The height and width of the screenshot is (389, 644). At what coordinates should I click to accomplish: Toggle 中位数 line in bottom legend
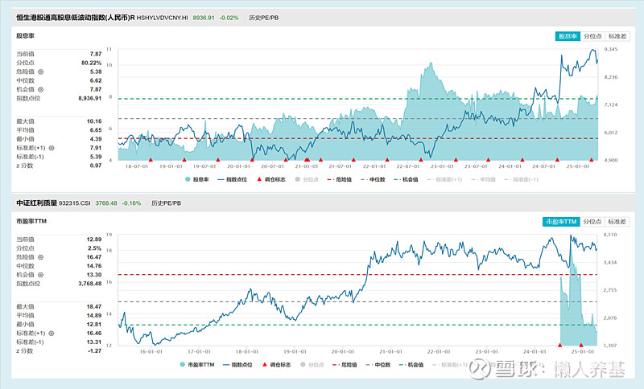(378, 364)
